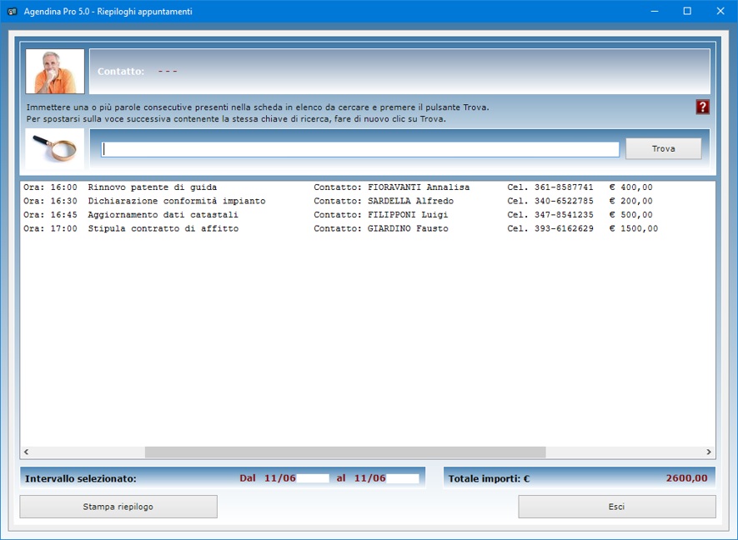Click the amount € 400,00
The width and height of the screenshot is (738, 540).
[x=630, y=187]
